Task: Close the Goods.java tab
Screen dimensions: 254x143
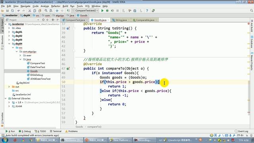Action: 109,20
